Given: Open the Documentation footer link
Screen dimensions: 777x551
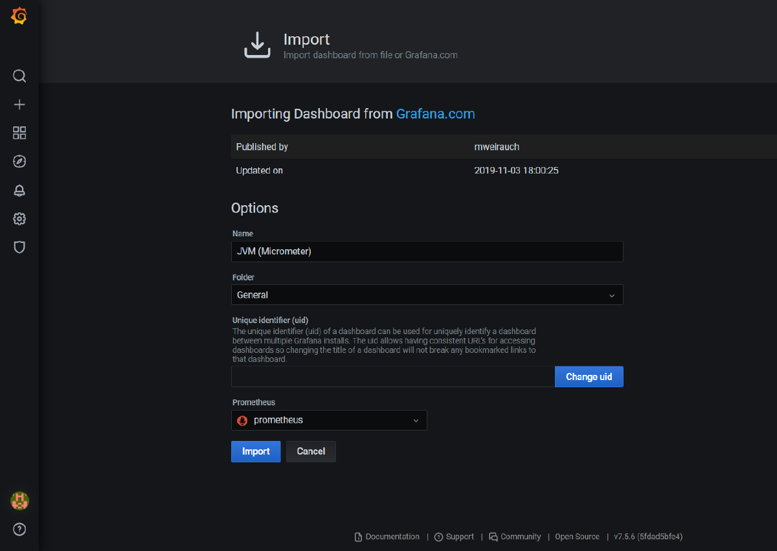Looking at the screenshot, I should click(x=392, y=537).
